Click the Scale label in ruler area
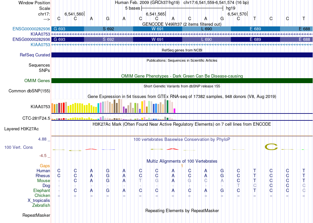Viewport: 313px width, 223px height. tap(44, 8)
